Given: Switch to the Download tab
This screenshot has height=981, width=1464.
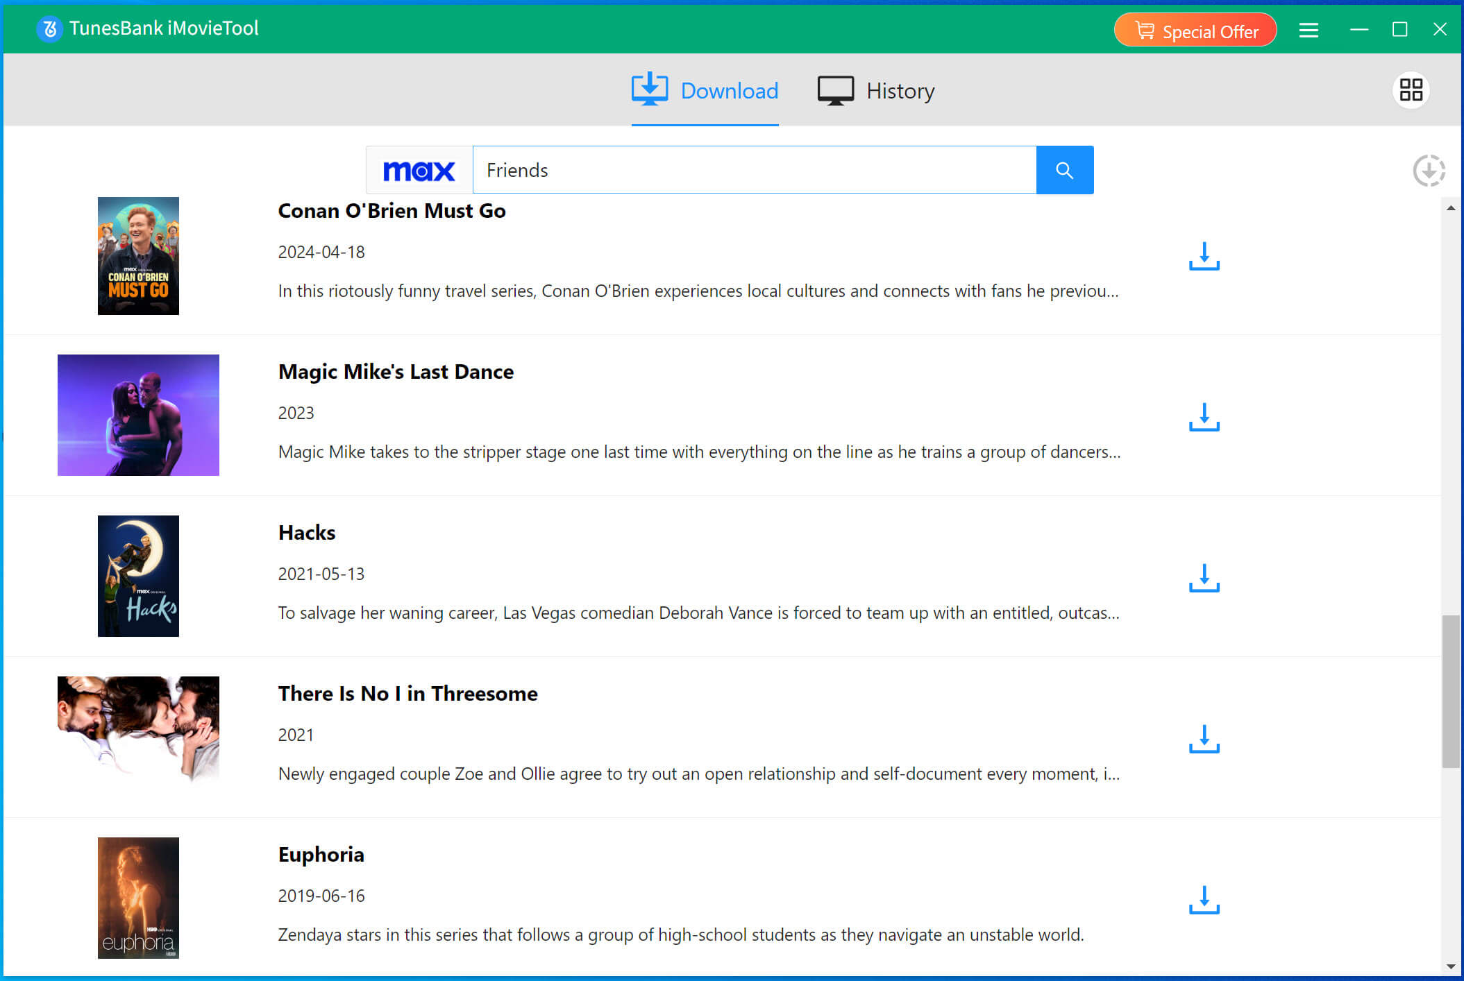Looking at the screenshot, I should [x=705, y=91].
